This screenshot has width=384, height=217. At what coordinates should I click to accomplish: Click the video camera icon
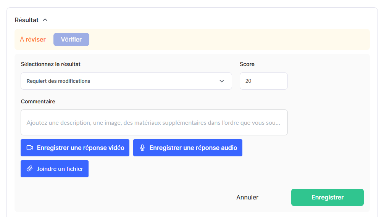(30, 148)
